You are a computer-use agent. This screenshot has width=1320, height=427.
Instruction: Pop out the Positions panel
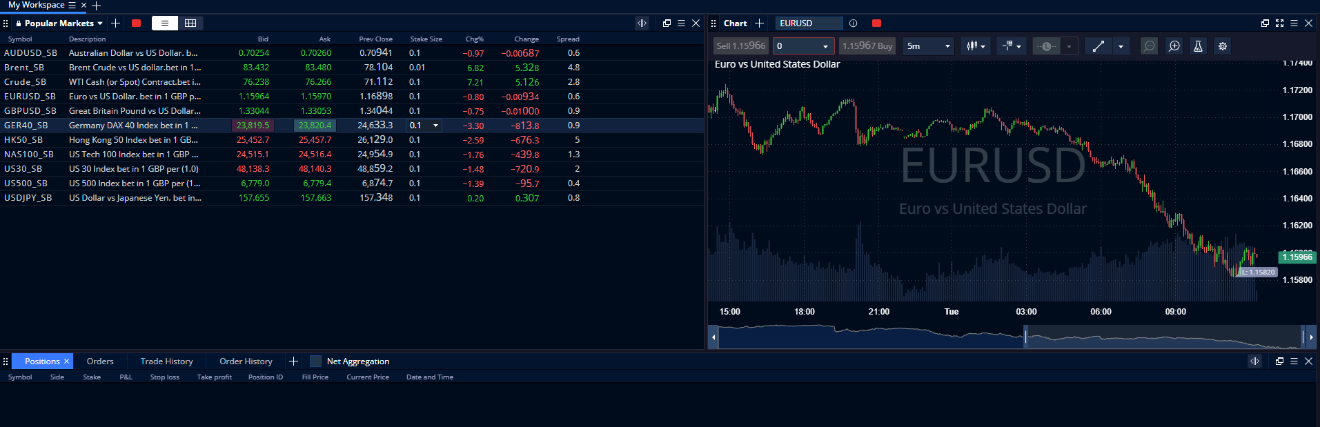tap(1279, 361)
